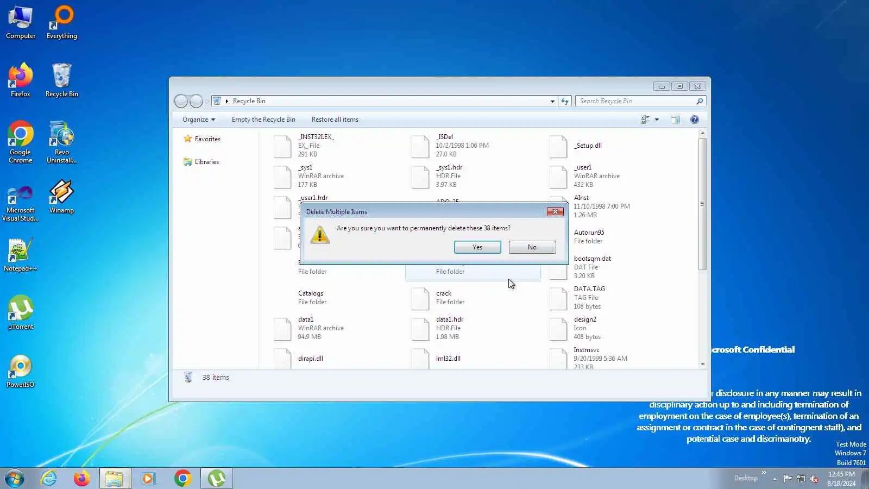Click the Search Recycle Bin field
Screen dimensions: 869x489
635,101
